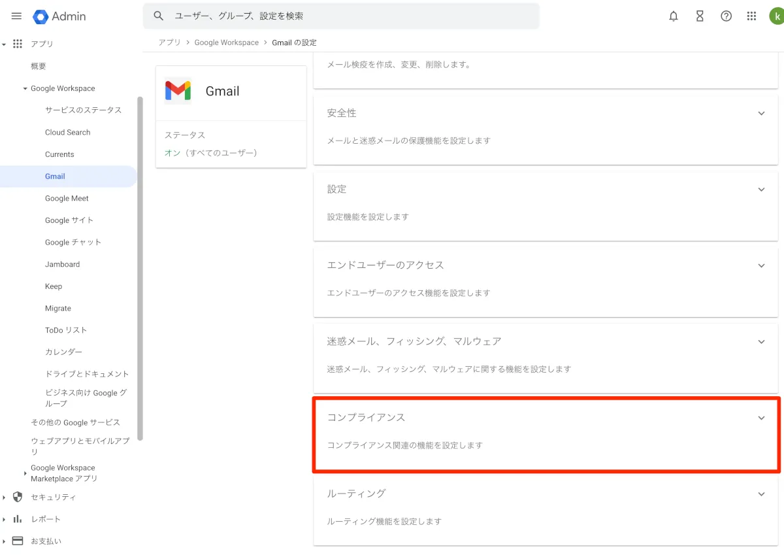The image size is (784, 557).
Task: Open the notifications bell
Action: tap(674, 16)
